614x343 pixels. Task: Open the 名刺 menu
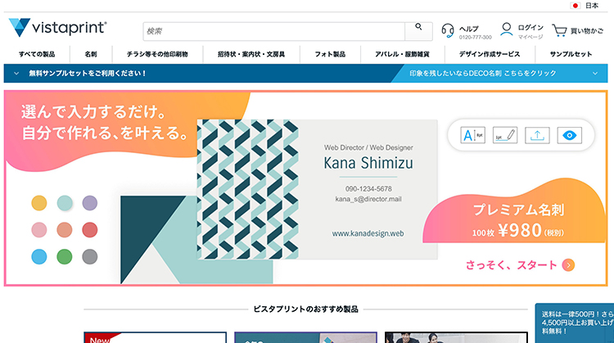91,54
